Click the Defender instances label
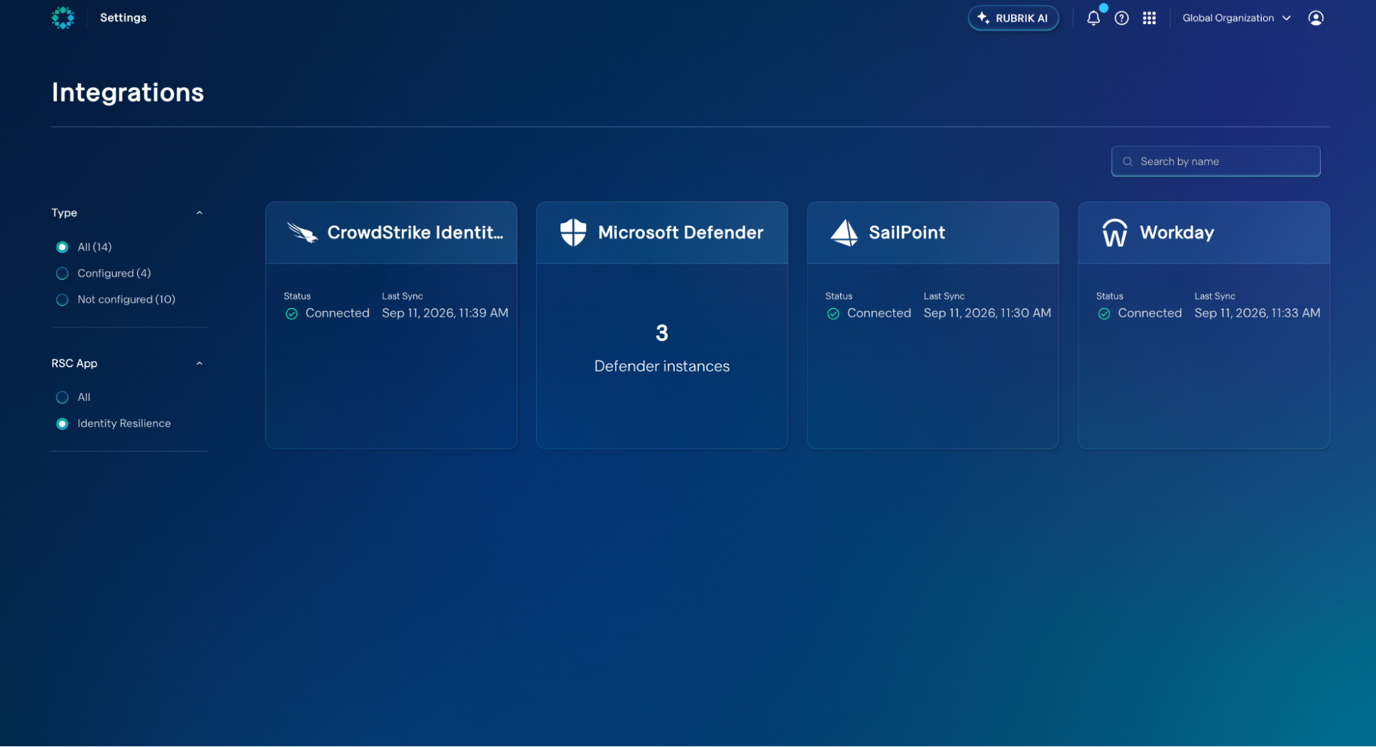The image size is (1376, 747). tap(661, 366)
